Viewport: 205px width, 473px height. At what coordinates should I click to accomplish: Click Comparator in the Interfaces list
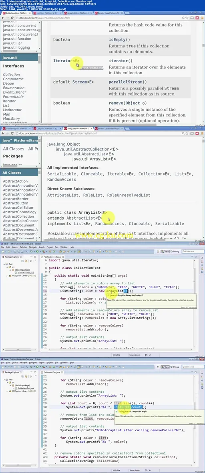click(13, 79)
